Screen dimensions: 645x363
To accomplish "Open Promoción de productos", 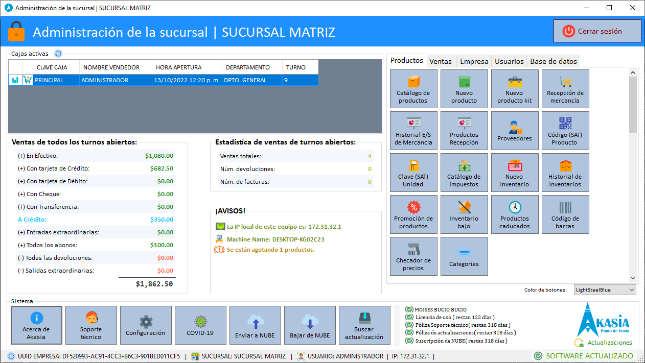I will (413, 214).
